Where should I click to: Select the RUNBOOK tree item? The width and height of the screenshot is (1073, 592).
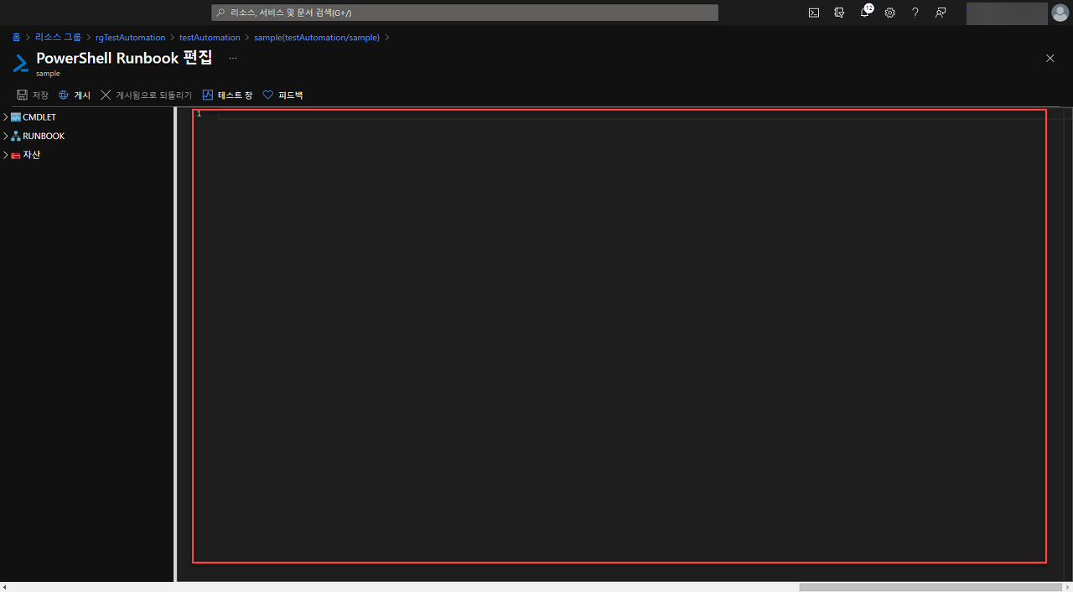pyautogui.click(x=44, y=136)
